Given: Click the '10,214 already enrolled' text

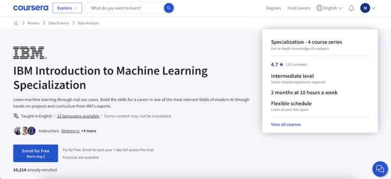Looking at the screenshot, I should tap(35, 170).
